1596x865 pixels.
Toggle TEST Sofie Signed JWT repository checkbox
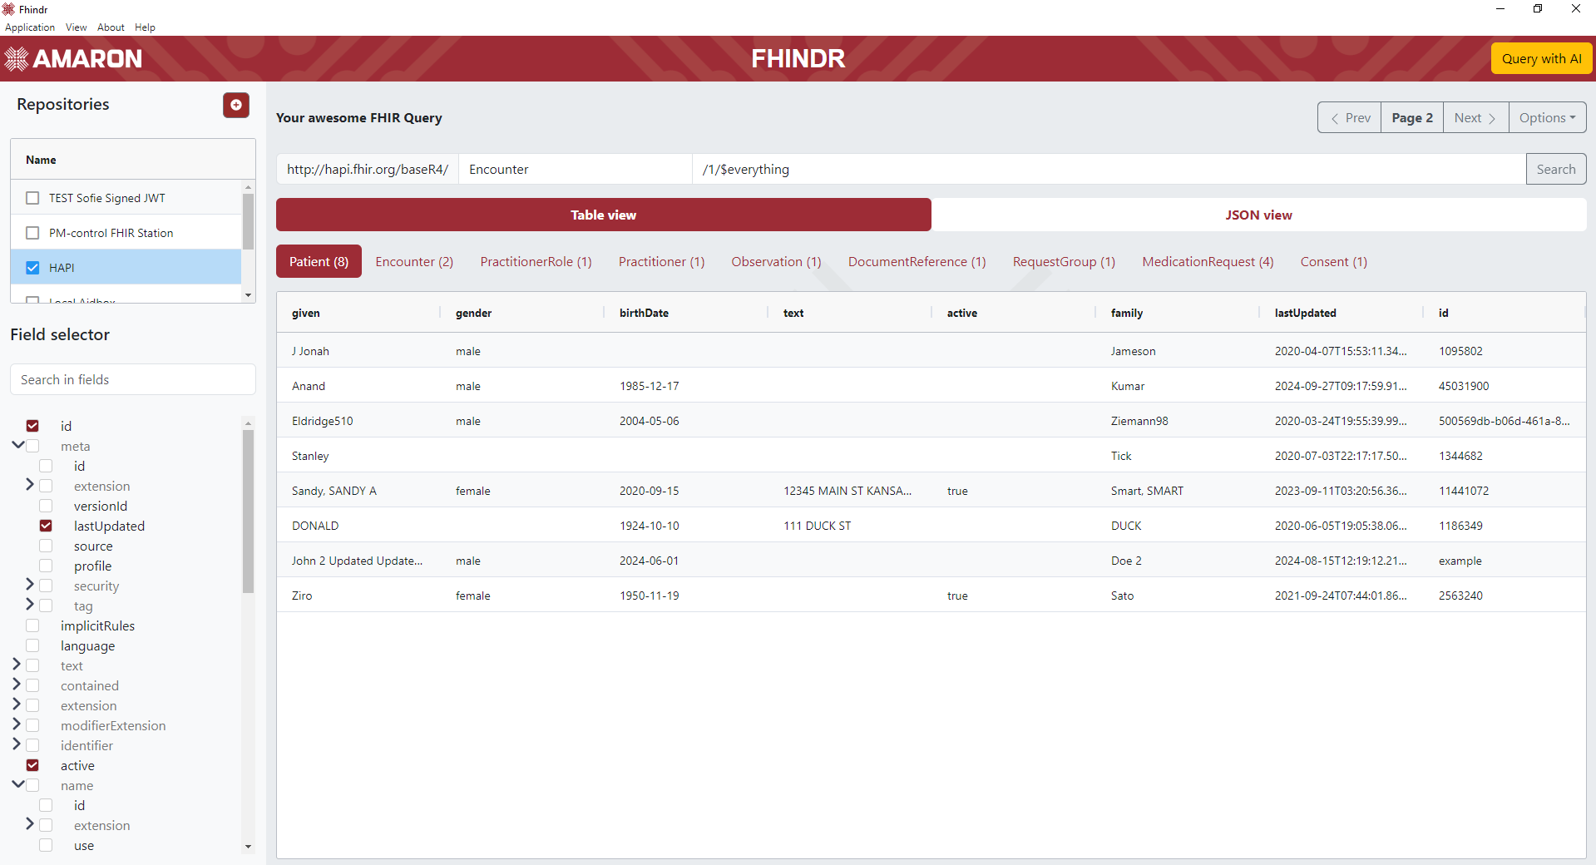32,198
